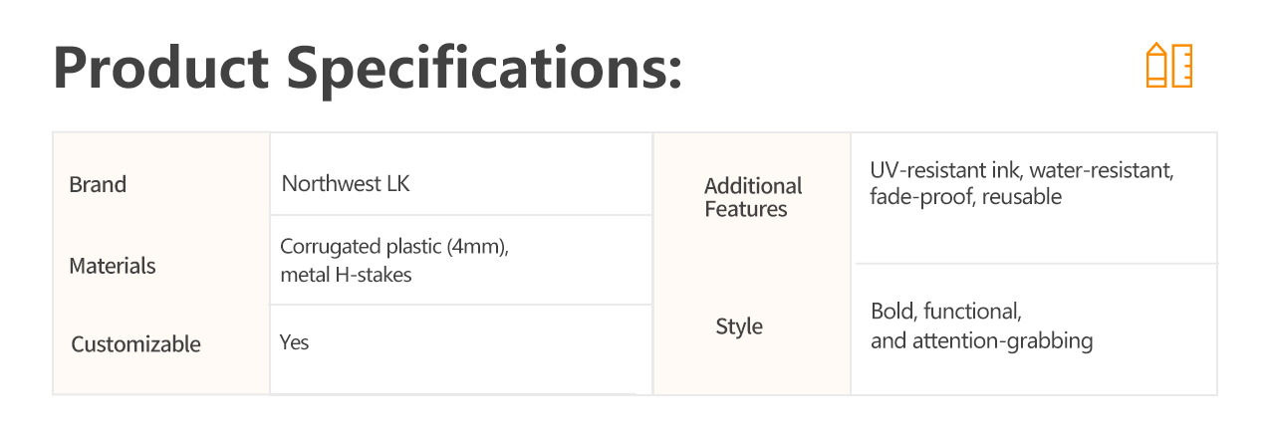Click the Product Specifications heading
Viewport: 1271px width, 430px height.
pyautogui.click(x=368, y=69)
